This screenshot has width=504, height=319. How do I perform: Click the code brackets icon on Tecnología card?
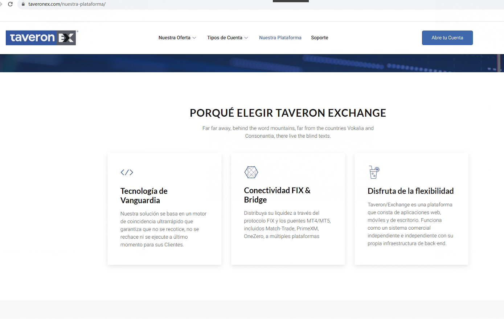pyautogui.click(x=127, y=172)
